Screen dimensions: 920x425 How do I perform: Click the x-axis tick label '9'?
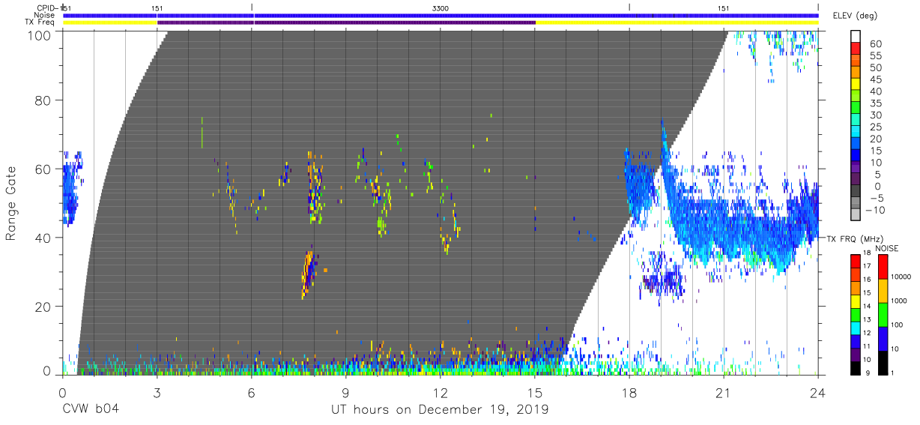click(x=345, y=392)
